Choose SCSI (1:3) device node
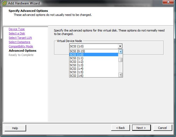The image size is (176, 137). pyautogui.click(x=94, y=65)
